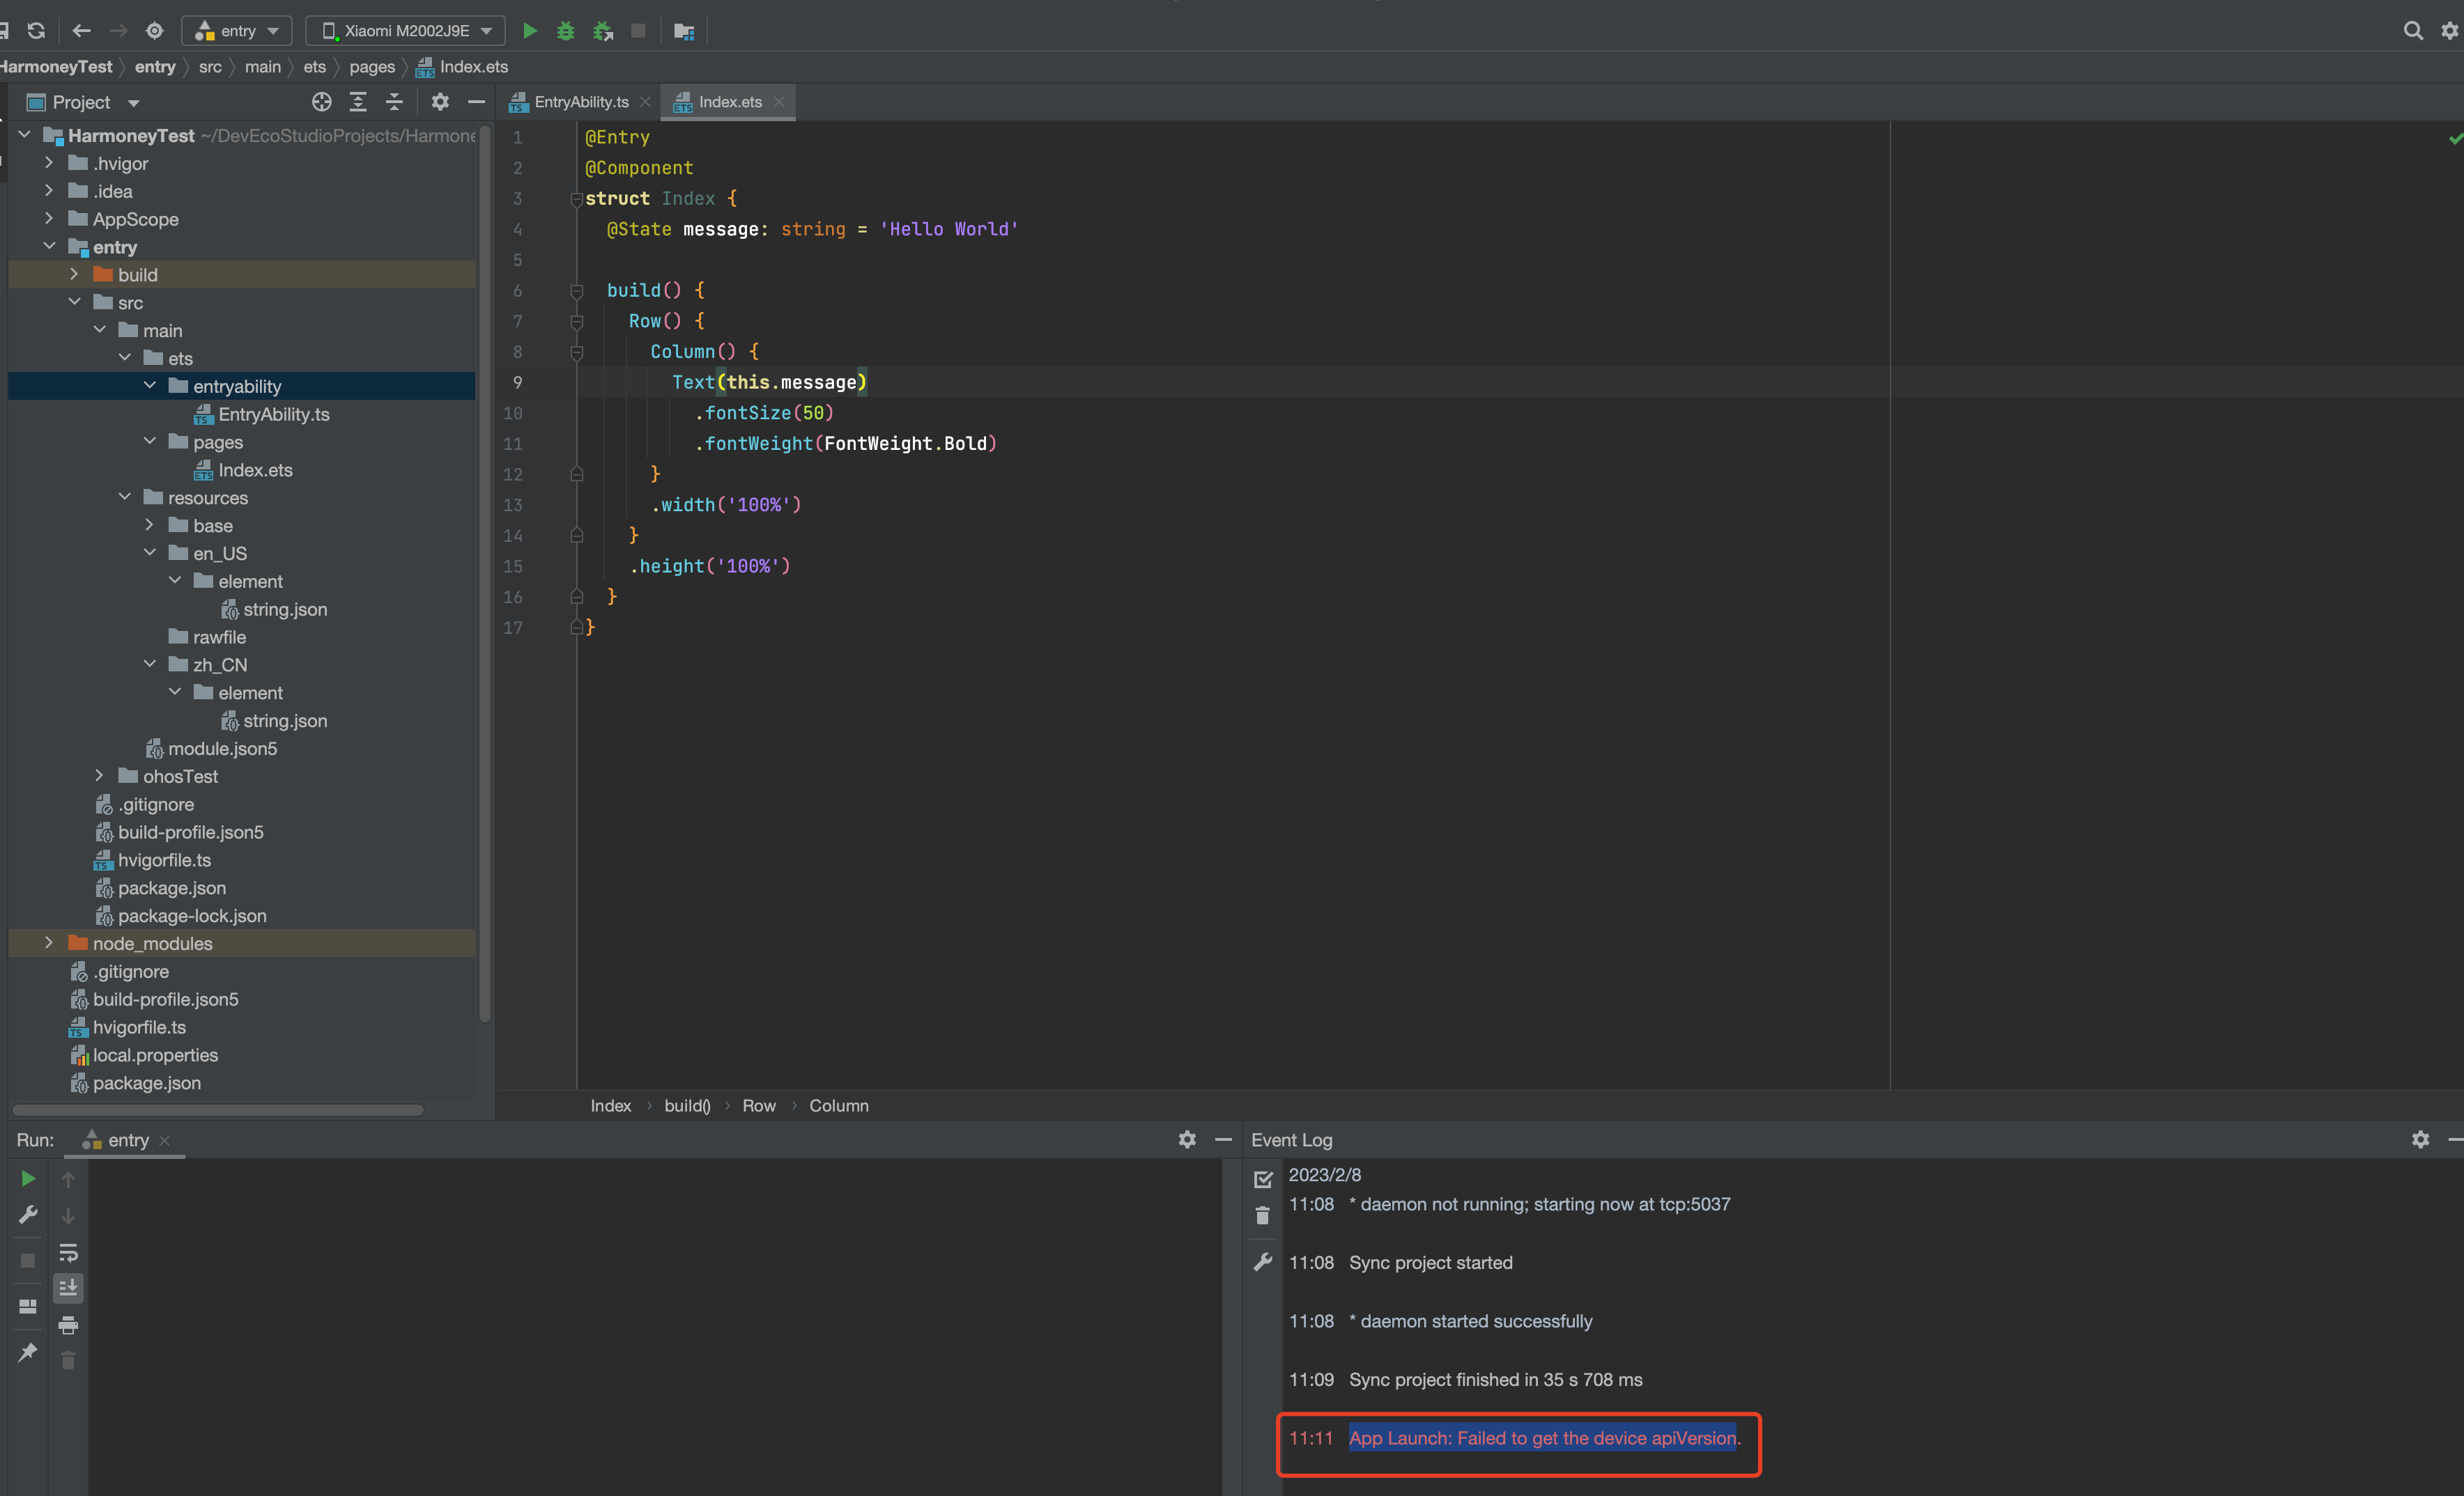Place cursor on line 4 message declaration
Image resolution: width=2464 pixels, height=1496 pixels.
tap(812, 229)
